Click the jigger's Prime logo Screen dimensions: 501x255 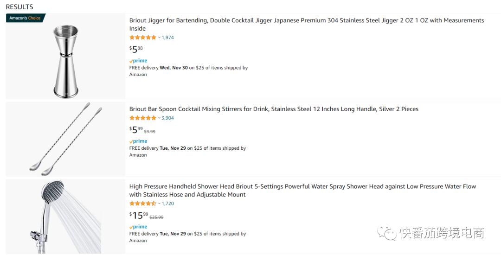point(138,61)
